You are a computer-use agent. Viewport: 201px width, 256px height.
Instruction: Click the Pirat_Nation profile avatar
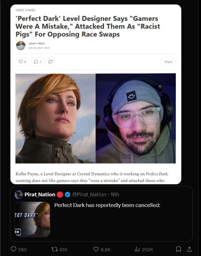(19, 194)
